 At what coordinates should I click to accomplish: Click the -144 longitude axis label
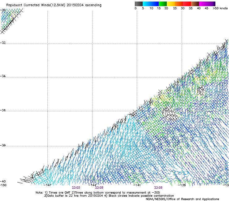point(92,185)
